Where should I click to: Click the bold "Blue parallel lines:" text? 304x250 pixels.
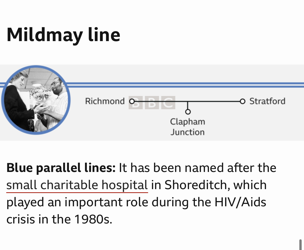coord(61,168)
